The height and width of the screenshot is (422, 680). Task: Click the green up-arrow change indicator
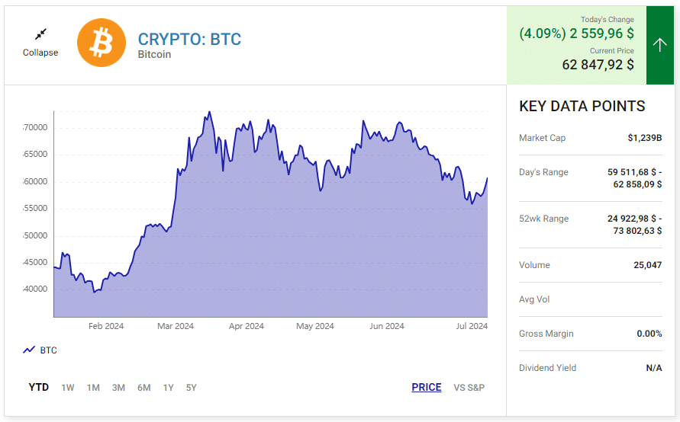pyautogui.click(x=660, y=45)
